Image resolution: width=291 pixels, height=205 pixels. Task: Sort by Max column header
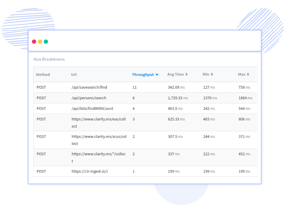click(x=241, y=74)
